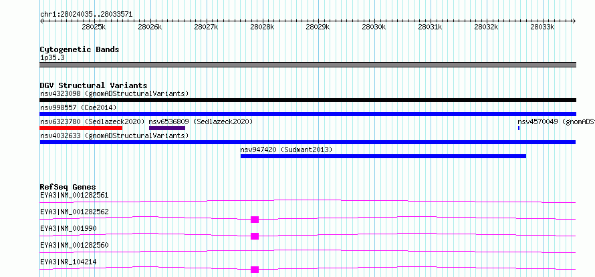
Task: Select the nsv998557 (Coe2014) blue bar
Action: [308, 114]
